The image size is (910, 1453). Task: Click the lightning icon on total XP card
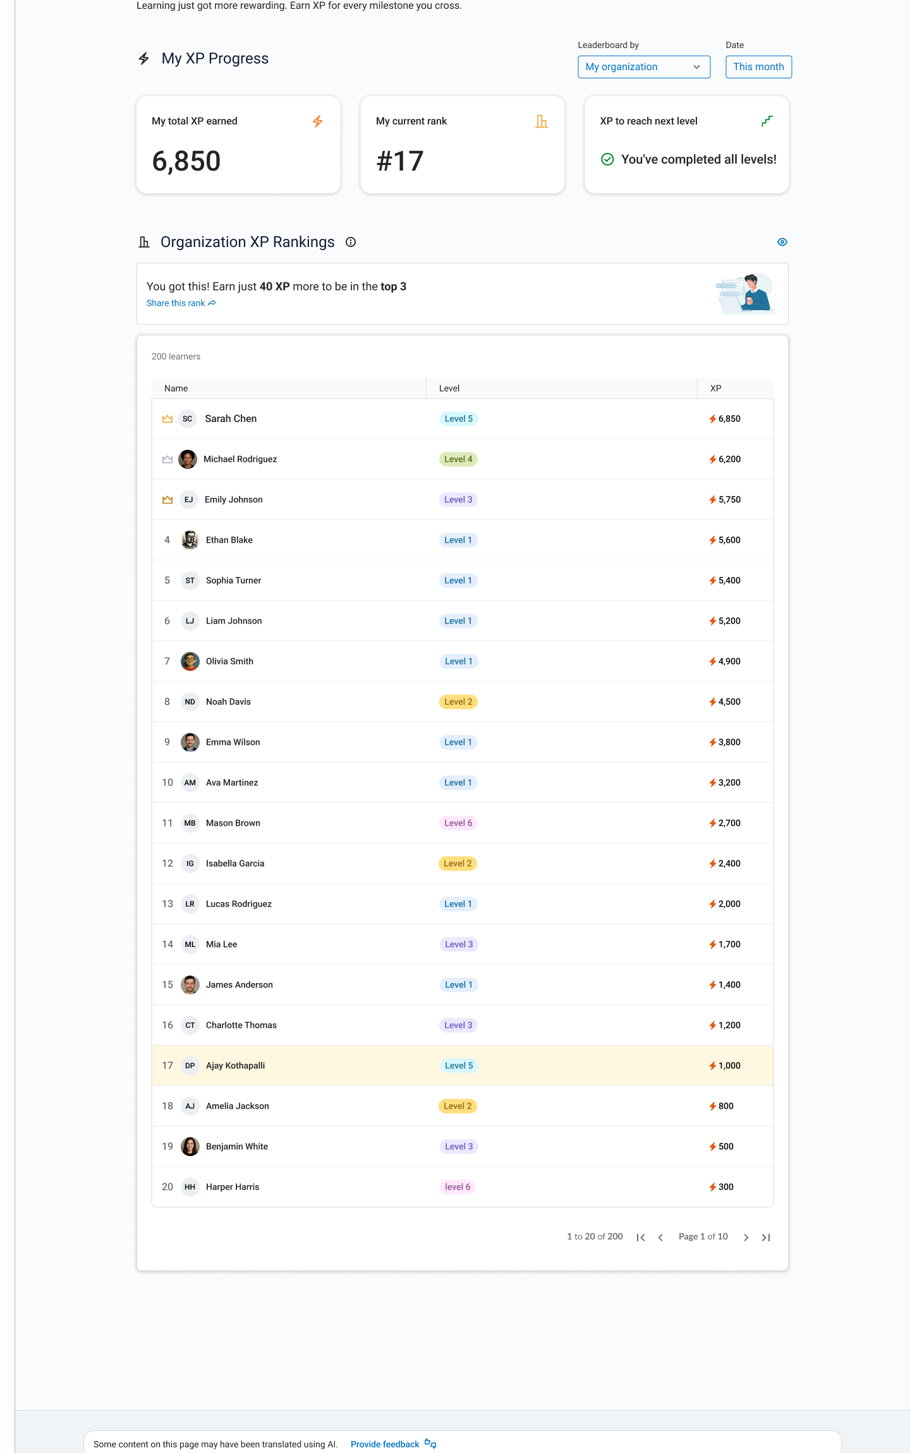[318, 121]
